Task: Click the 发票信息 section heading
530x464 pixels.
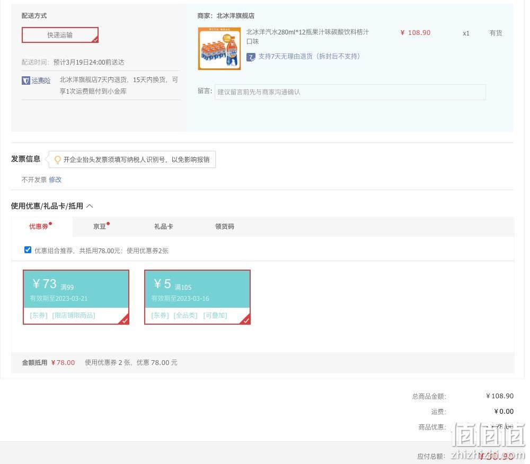Action: (x=25, y=159)
